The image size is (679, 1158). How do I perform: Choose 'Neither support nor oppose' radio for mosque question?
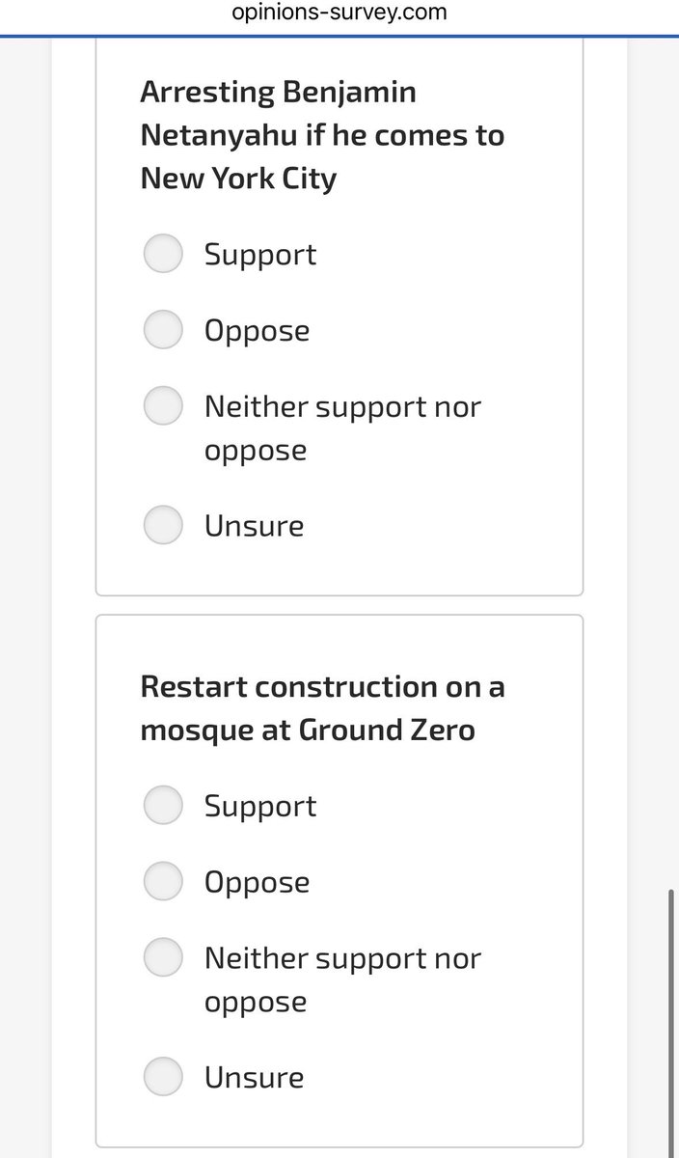[163, 957]
